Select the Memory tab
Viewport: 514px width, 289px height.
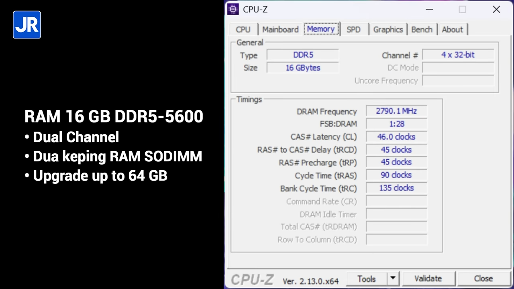321,29
